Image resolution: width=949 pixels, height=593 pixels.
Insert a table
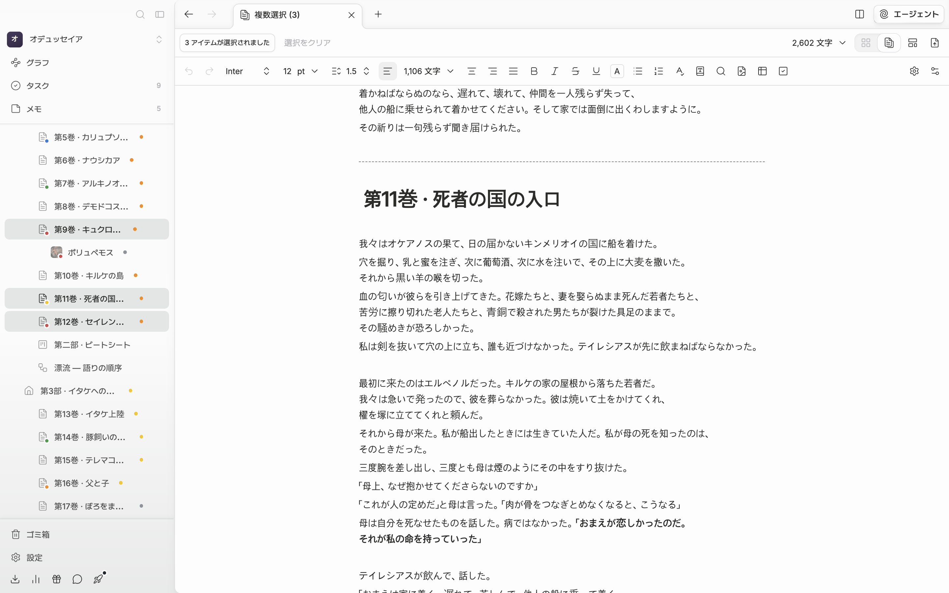click(762, 71)
